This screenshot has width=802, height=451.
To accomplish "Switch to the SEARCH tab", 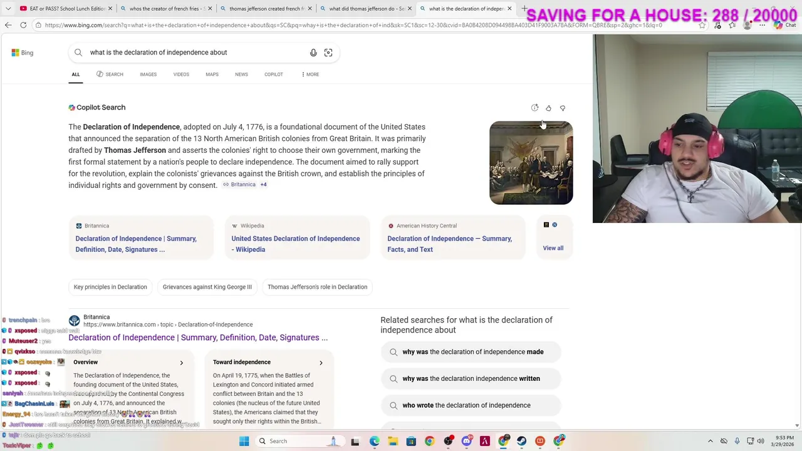I will coord(110,75).
